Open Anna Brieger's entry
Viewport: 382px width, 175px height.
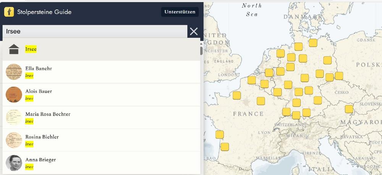pos(40,160)
